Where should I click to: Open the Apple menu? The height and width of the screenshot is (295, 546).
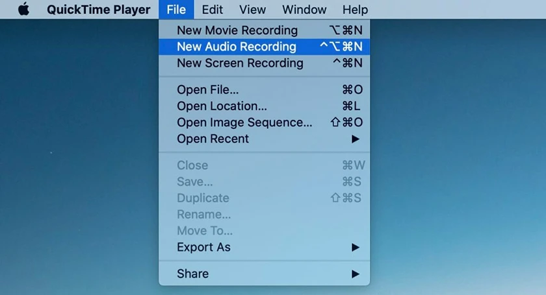point(23,9)
